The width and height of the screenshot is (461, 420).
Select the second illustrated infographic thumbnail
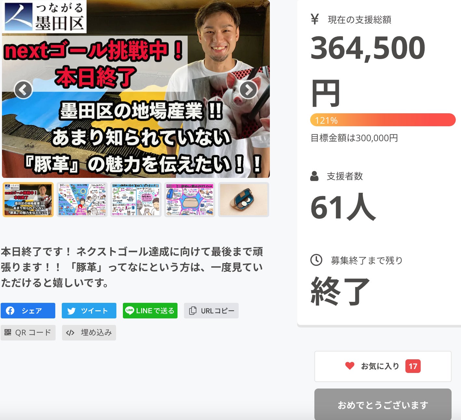[82, 200]
